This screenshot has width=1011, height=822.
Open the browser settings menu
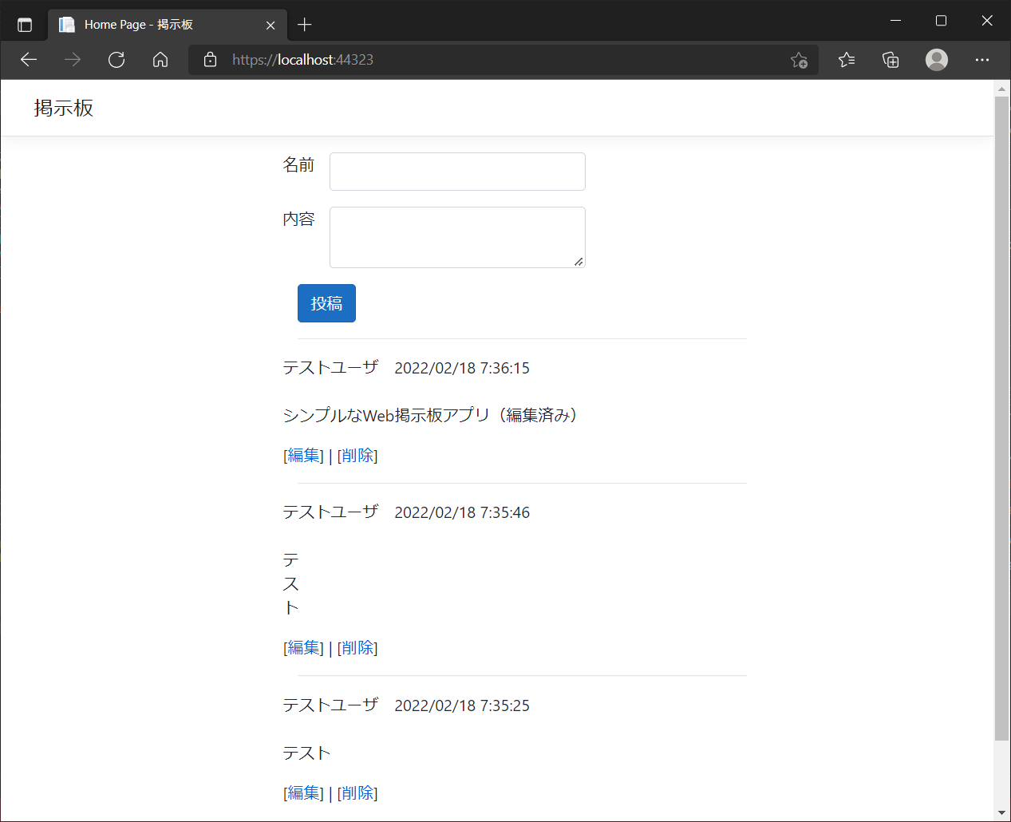click(x=981, y=59)
